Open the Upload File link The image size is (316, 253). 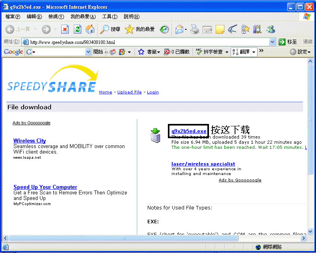tap(130, 92)
